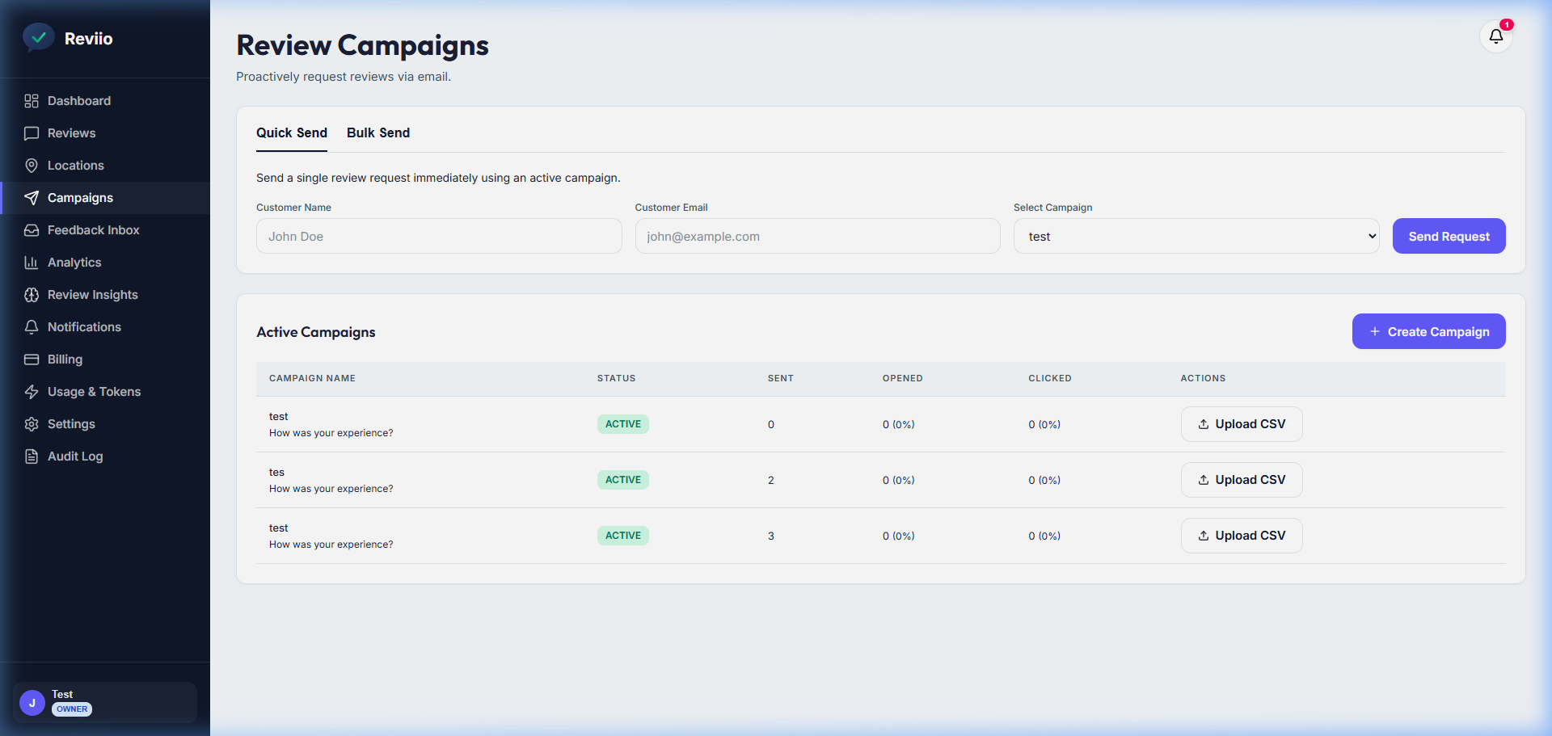Screen dimensions: 1552x736
Task: Click the OPENED column header
Action: tap(903, 378)
